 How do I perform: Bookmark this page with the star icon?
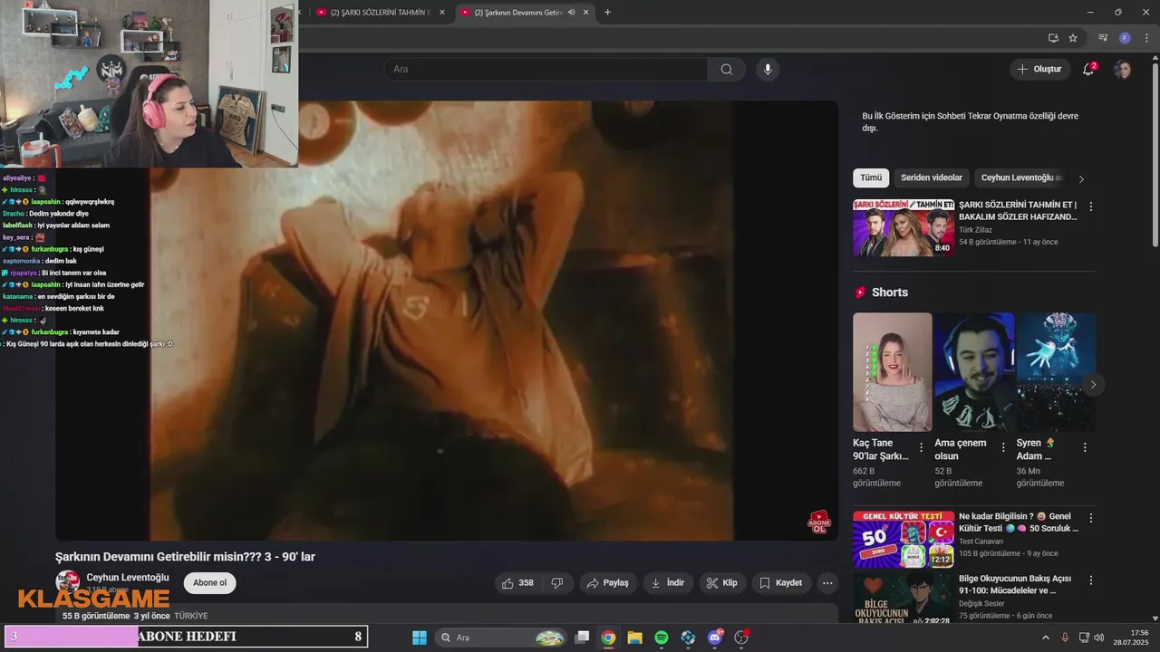pos(1073,38)
